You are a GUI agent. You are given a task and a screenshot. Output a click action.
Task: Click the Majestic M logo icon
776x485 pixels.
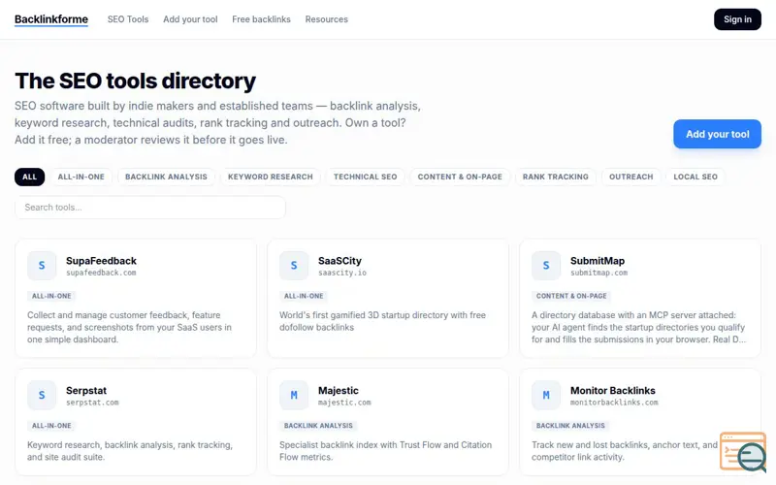(x=294, y=396)
